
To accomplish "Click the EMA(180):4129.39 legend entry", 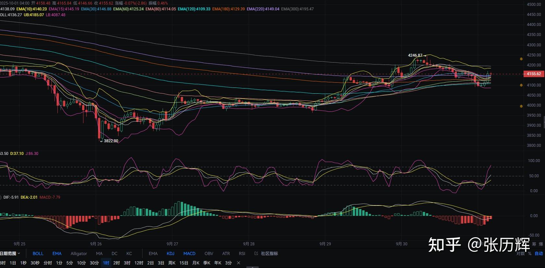I will pos(229,9).
